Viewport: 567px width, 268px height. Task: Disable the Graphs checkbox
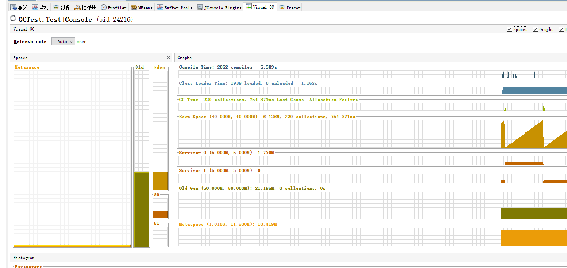[534, 29]
